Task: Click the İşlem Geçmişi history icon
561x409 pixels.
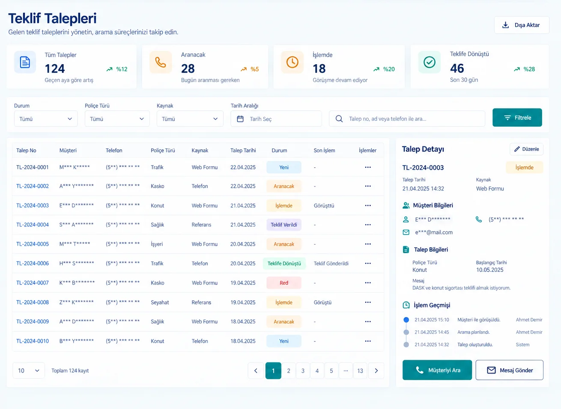Action: pyautogui.click(x=406, y=305)
